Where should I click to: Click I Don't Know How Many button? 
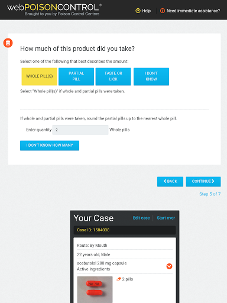click(50, 146)
